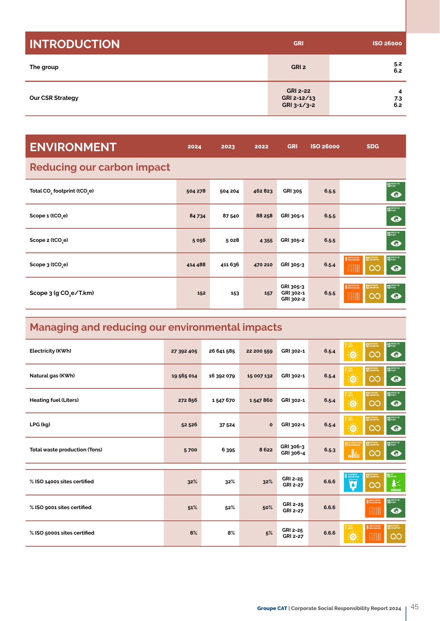Click the 'GRI 306-3' reference
Image resolution: width=440 pixels, height=621 pixels.
(x=293, y=446)
